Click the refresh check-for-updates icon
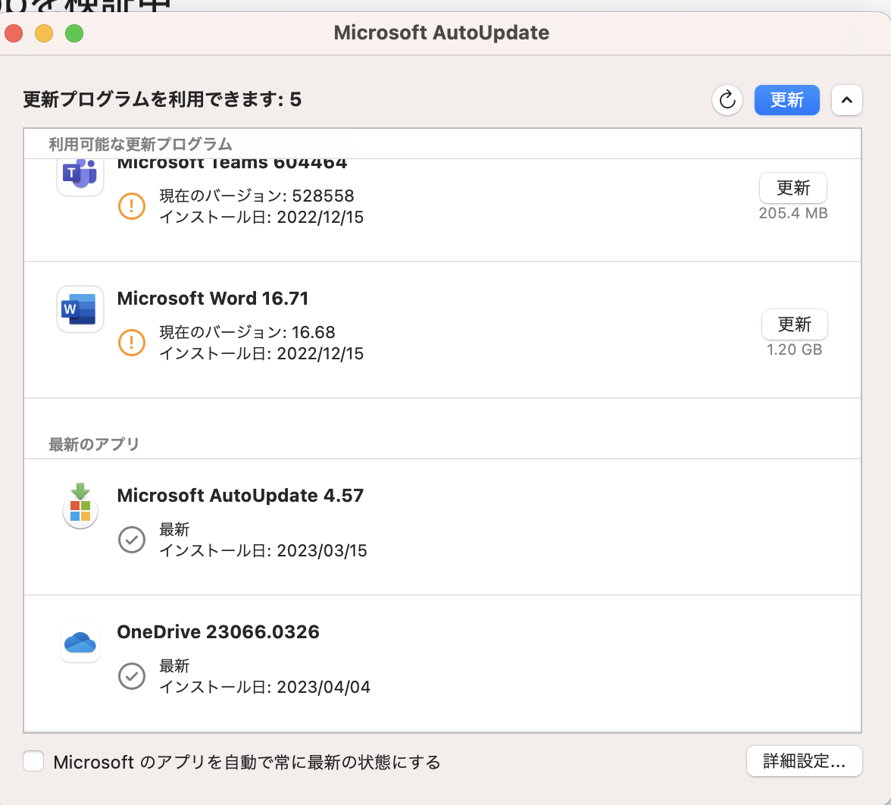 tap(727, 101)
